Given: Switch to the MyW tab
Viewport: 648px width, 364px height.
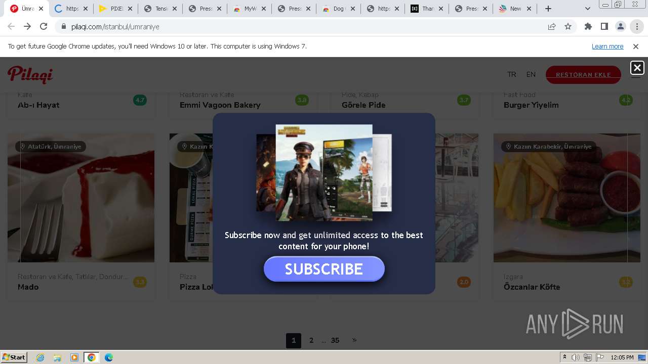Looking at the screenshot, I should 245,9.
